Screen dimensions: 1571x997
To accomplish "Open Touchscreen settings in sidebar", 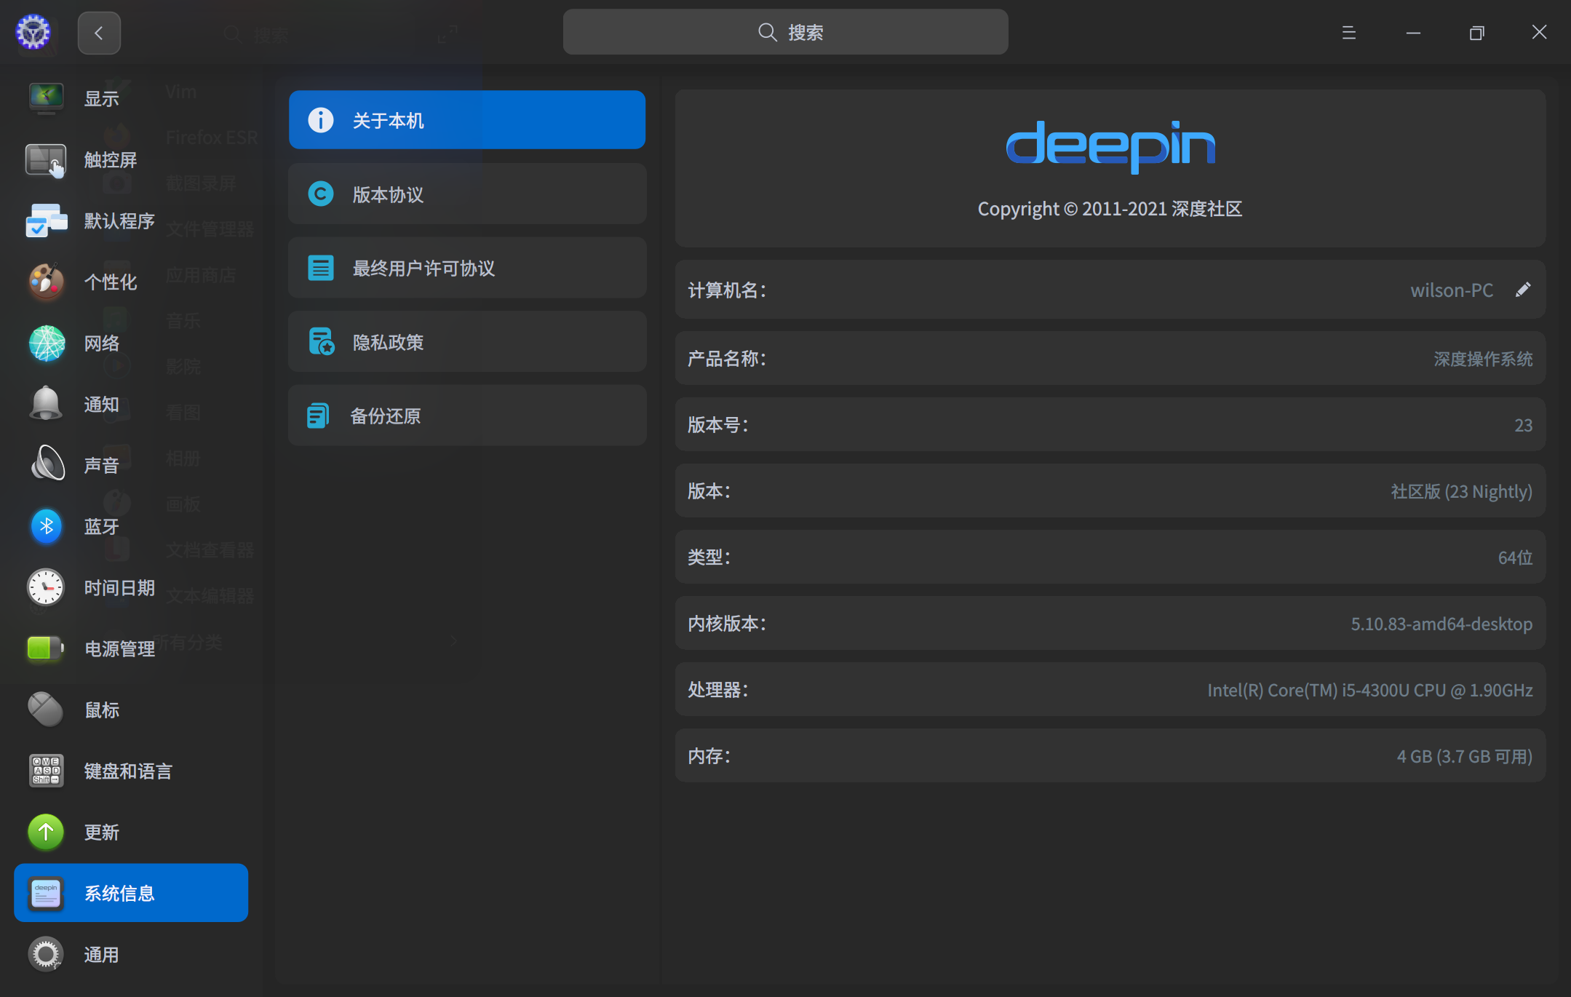I will (x=110, y=159).
